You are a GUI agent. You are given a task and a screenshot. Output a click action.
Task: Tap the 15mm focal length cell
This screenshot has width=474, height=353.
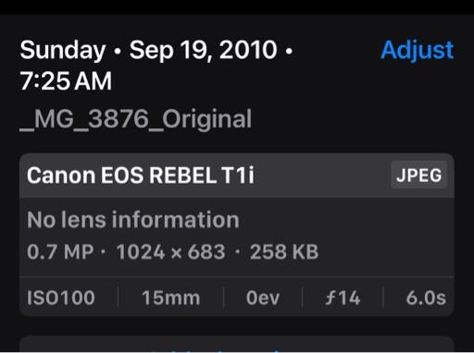pyautogui.click(x=171, y=298)
